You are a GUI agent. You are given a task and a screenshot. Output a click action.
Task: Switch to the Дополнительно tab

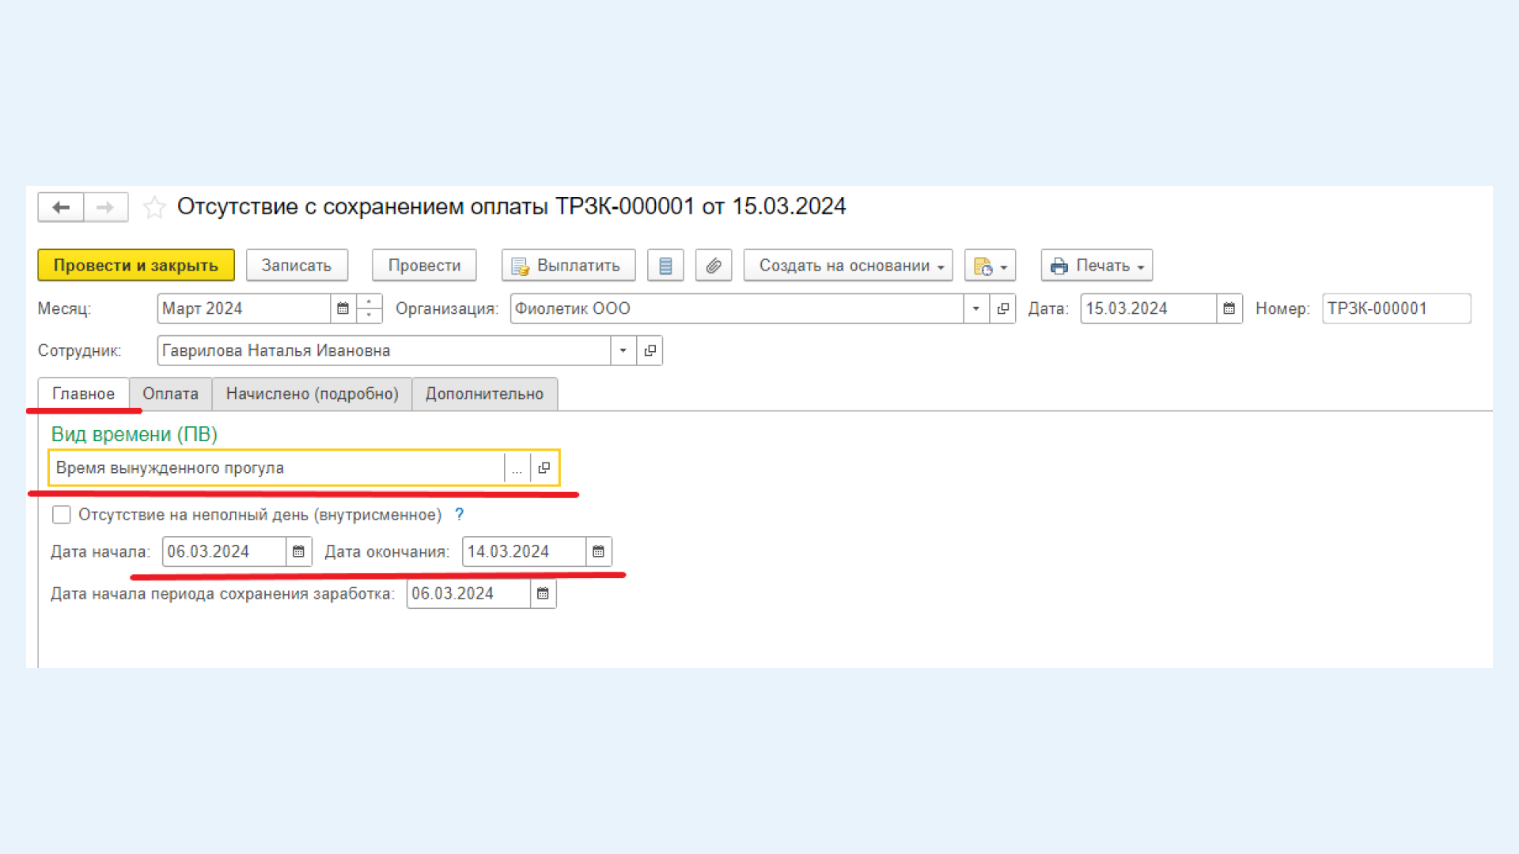point(484,394)
